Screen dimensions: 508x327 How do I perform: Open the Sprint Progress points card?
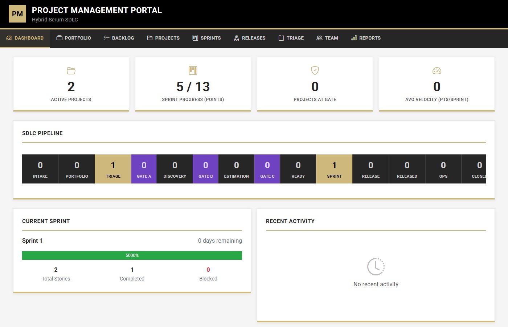click(193, 84)
